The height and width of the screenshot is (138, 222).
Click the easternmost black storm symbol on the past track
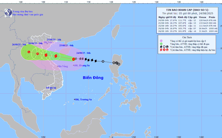point(96,61)
